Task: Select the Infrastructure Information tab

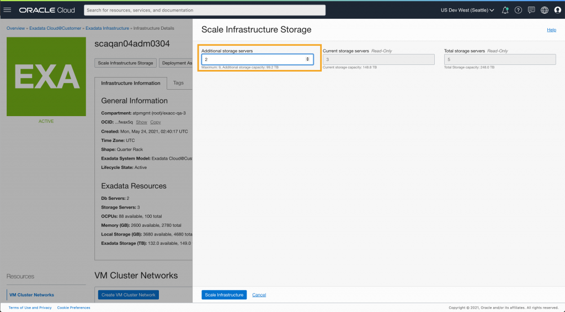Action: click(x=131, y=83)
